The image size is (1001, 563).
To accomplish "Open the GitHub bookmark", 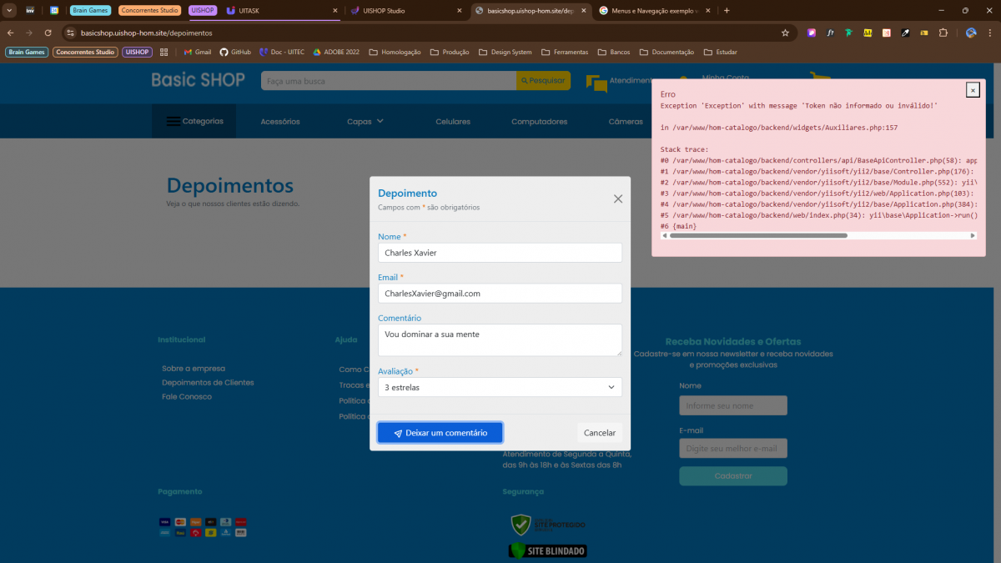I will [235, 52].
